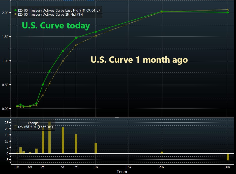Click the 20Y tenor axis label

tap(162, 167)
